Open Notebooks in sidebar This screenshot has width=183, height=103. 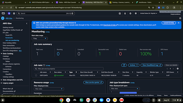tap(9, 38)
